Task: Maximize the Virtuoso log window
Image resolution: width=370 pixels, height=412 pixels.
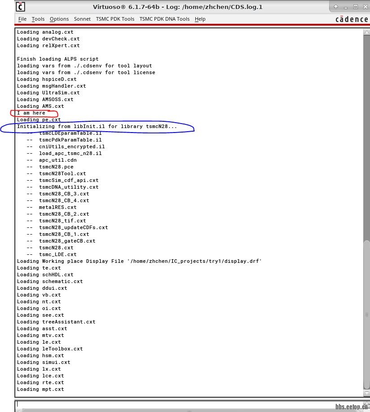Action: 355,7
